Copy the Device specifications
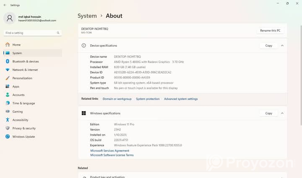This screenshot has width=302, height=178. (x=269, y=46)
